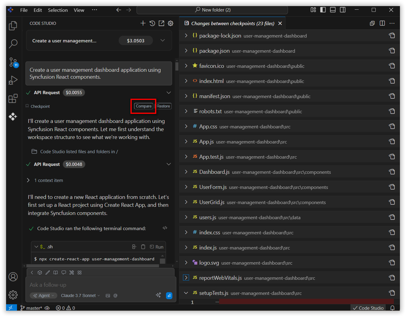This screenshot has width=406, height=317.
Task: Click the Restore checkpoint button
Action: [163, 106]
